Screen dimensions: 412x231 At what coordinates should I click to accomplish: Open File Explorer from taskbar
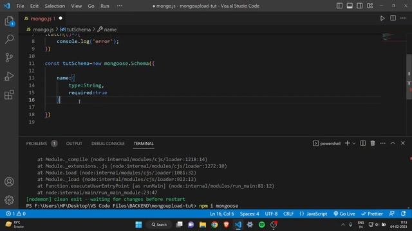point(203,225)
